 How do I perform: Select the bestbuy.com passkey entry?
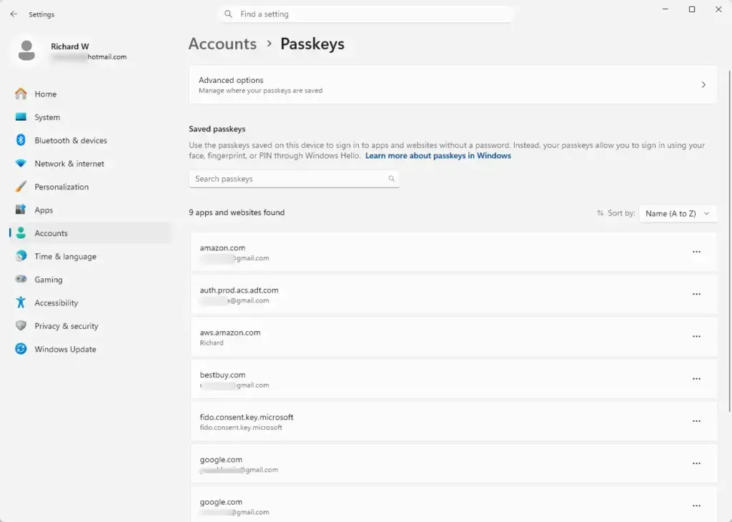click(x=453, y=379)
